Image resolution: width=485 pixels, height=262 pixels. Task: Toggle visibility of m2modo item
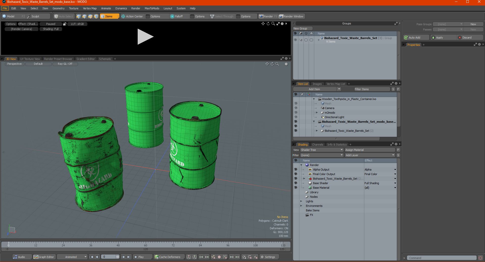point(296,113)
